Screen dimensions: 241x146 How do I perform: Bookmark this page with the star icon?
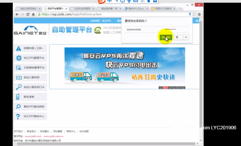tap(194, 14)
